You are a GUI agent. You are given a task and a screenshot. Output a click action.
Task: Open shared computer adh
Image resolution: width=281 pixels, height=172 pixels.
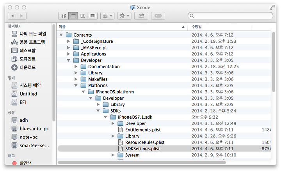[20, 120]
